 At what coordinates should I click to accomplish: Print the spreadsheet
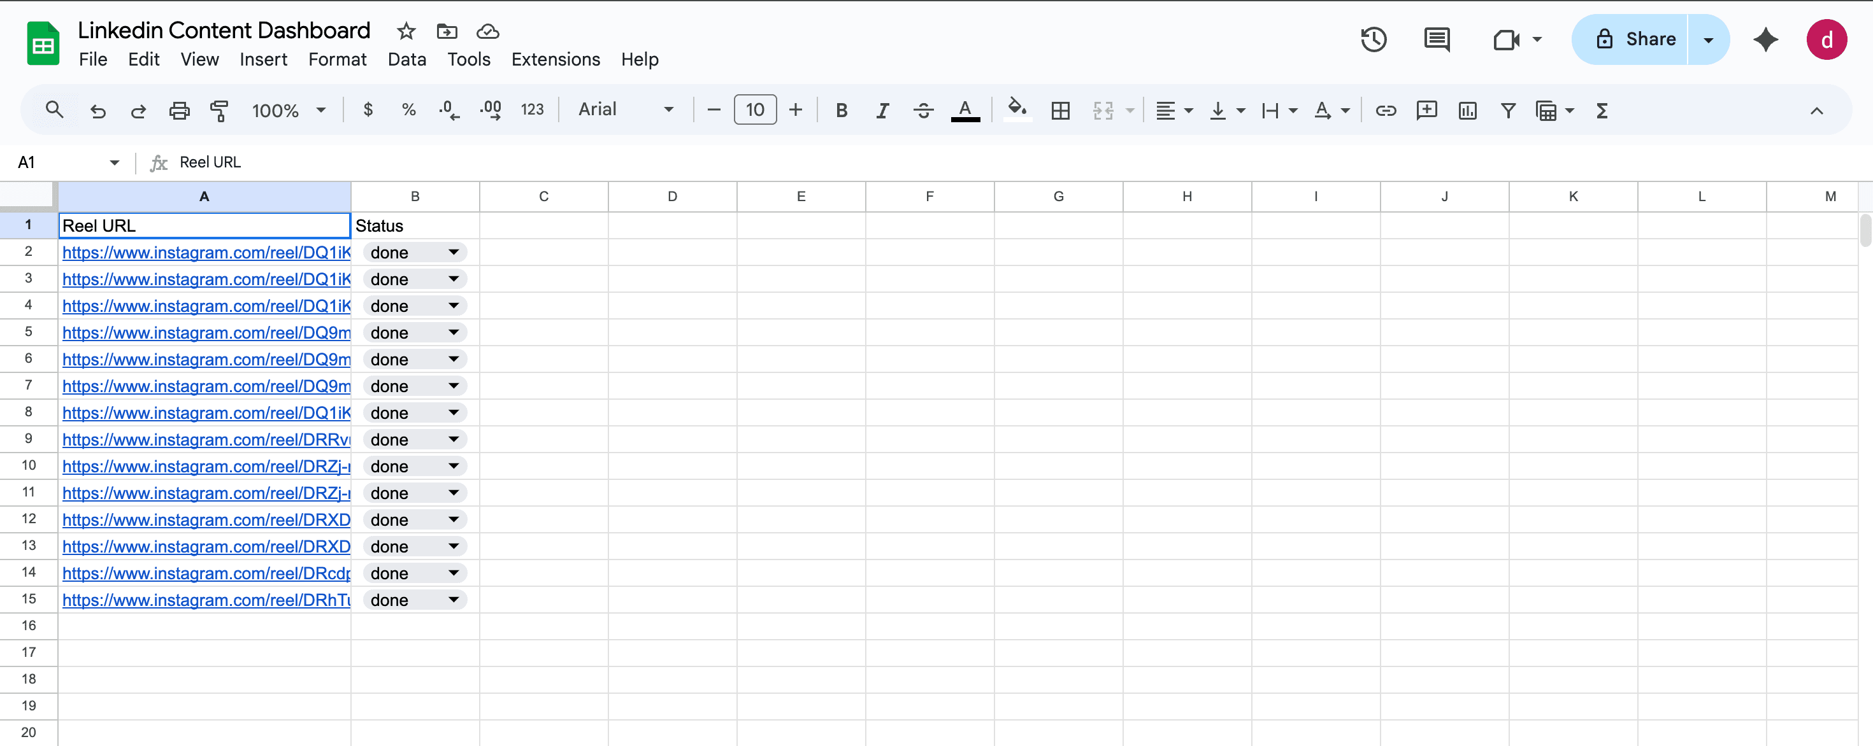[x=179, y=110]
